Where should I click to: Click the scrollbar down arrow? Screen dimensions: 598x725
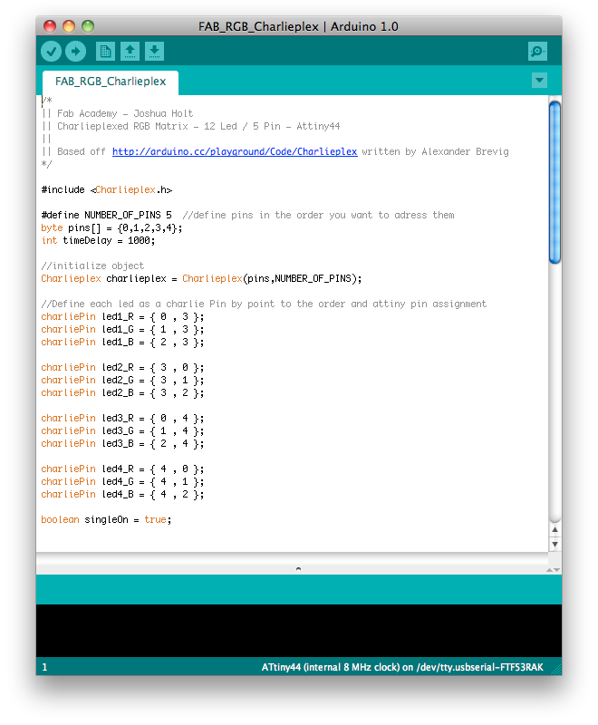(x=555, y=545)
